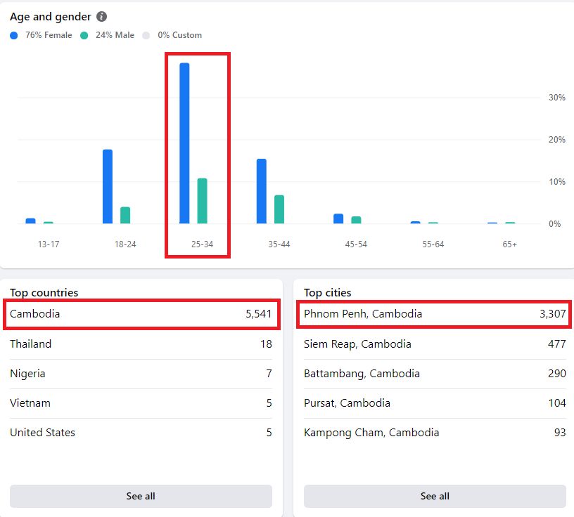
Task: Click the Age and gender info icon
Action: click(101, 16)
